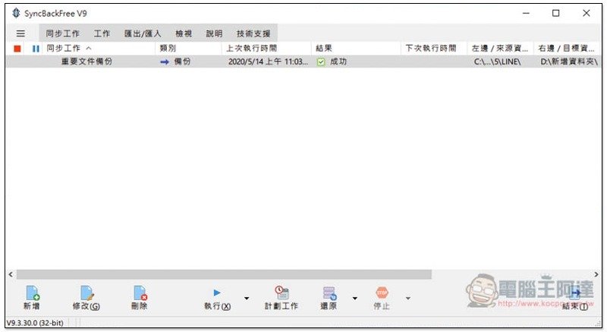Click the D:\新增資料夾\ destination path
The image size is (607, 332).
click(569, 61)
